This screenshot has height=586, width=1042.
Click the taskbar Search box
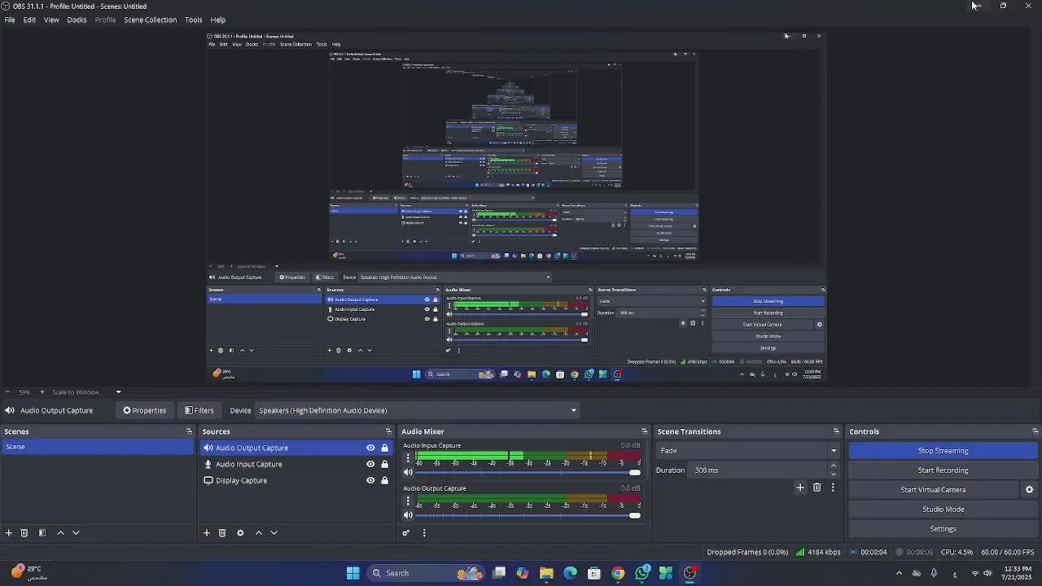point(425,574)
